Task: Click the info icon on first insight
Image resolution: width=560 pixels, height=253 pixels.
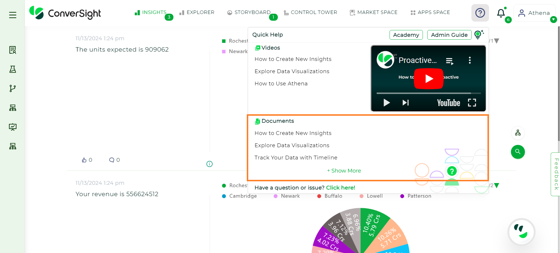Action: tap(209, 164)
